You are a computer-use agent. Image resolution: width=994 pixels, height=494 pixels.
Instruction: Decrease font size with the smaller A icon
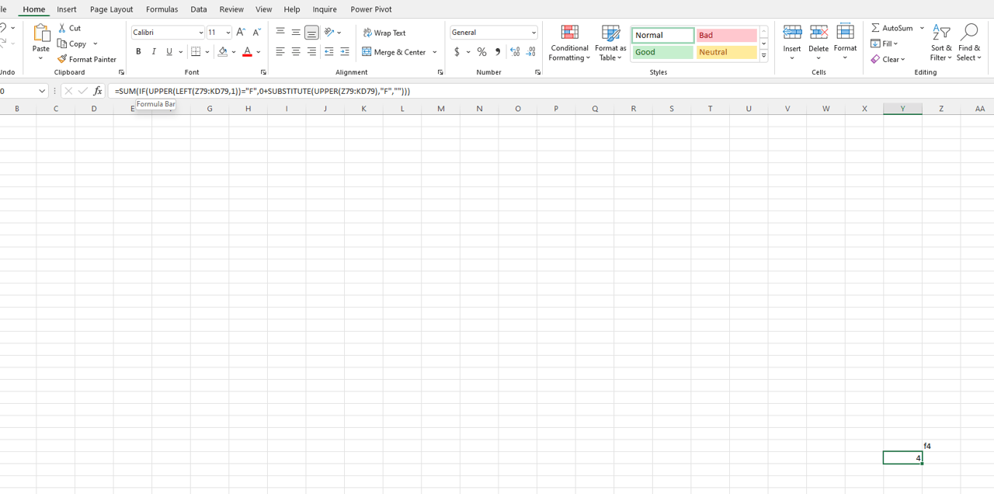tap(257, 33)
